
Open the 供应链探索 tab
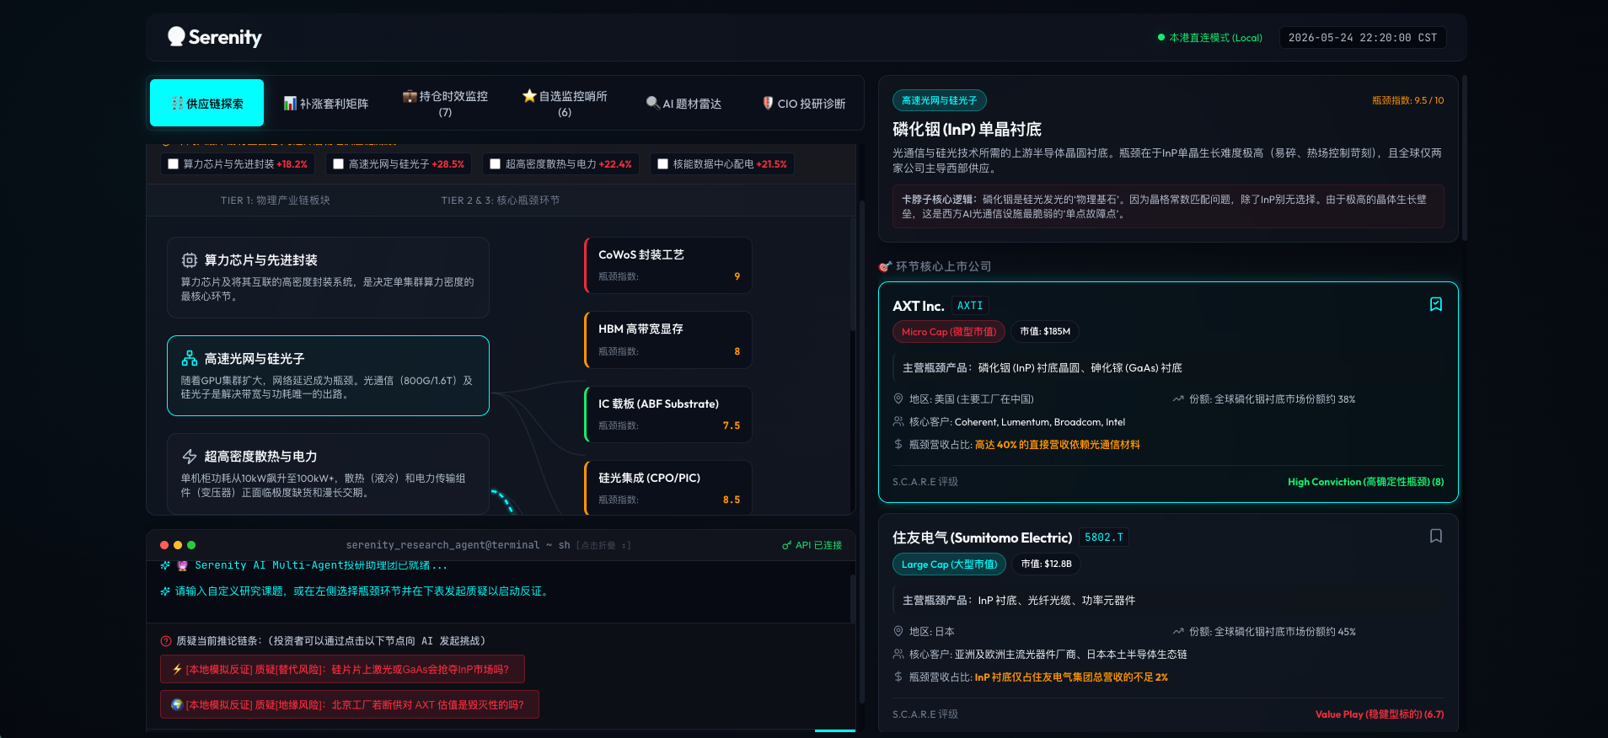coord(206,103)
